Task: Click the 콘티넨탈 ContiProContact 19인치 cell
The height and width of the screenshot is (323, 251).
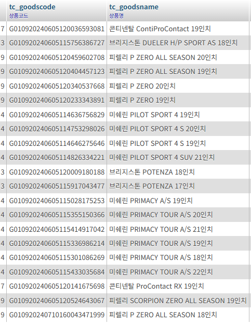Action: 178,29
